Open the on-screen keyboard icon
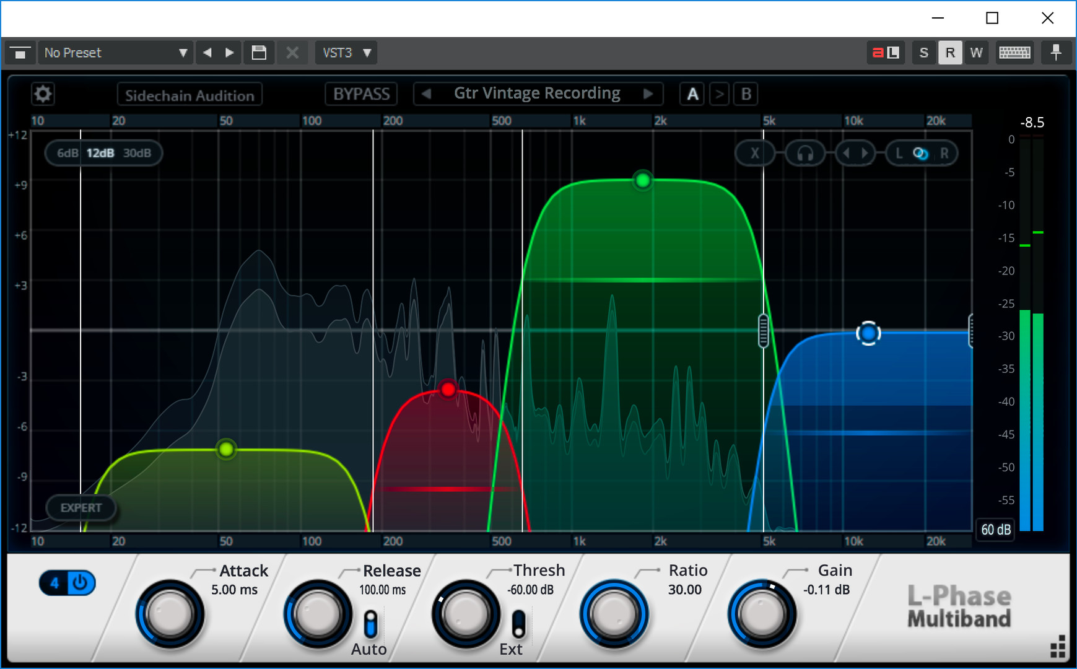Viewport: 1077px width, 669px height. (1014, 52)
